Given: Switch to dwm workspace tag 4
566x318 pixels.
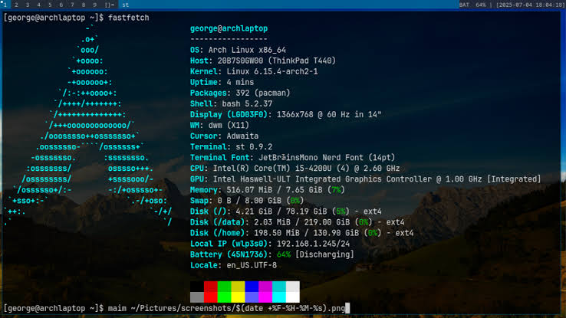Looking at the screenshot, I should [38, 5].
